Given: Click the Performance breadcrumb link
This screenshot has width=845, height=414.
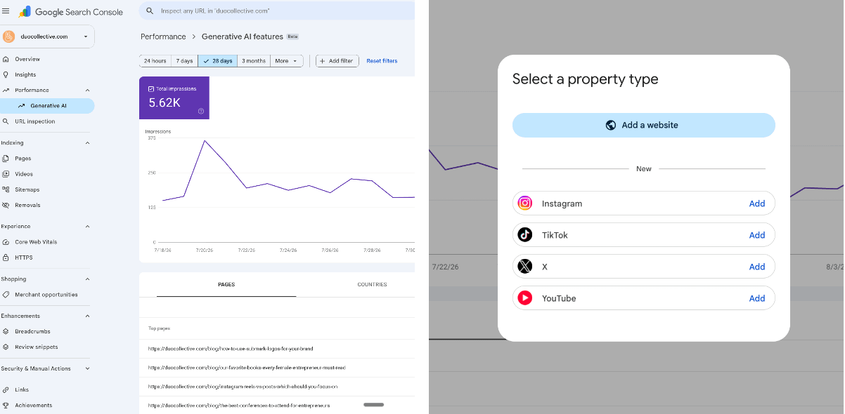Looking at the screenshot, I should 163,36.
